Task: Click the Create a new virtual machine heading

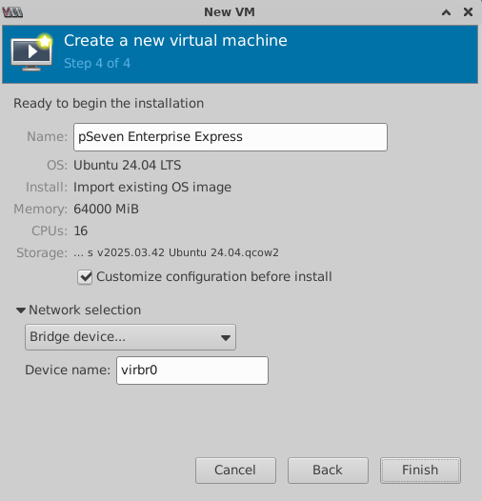Action: [x=175, y=41]
